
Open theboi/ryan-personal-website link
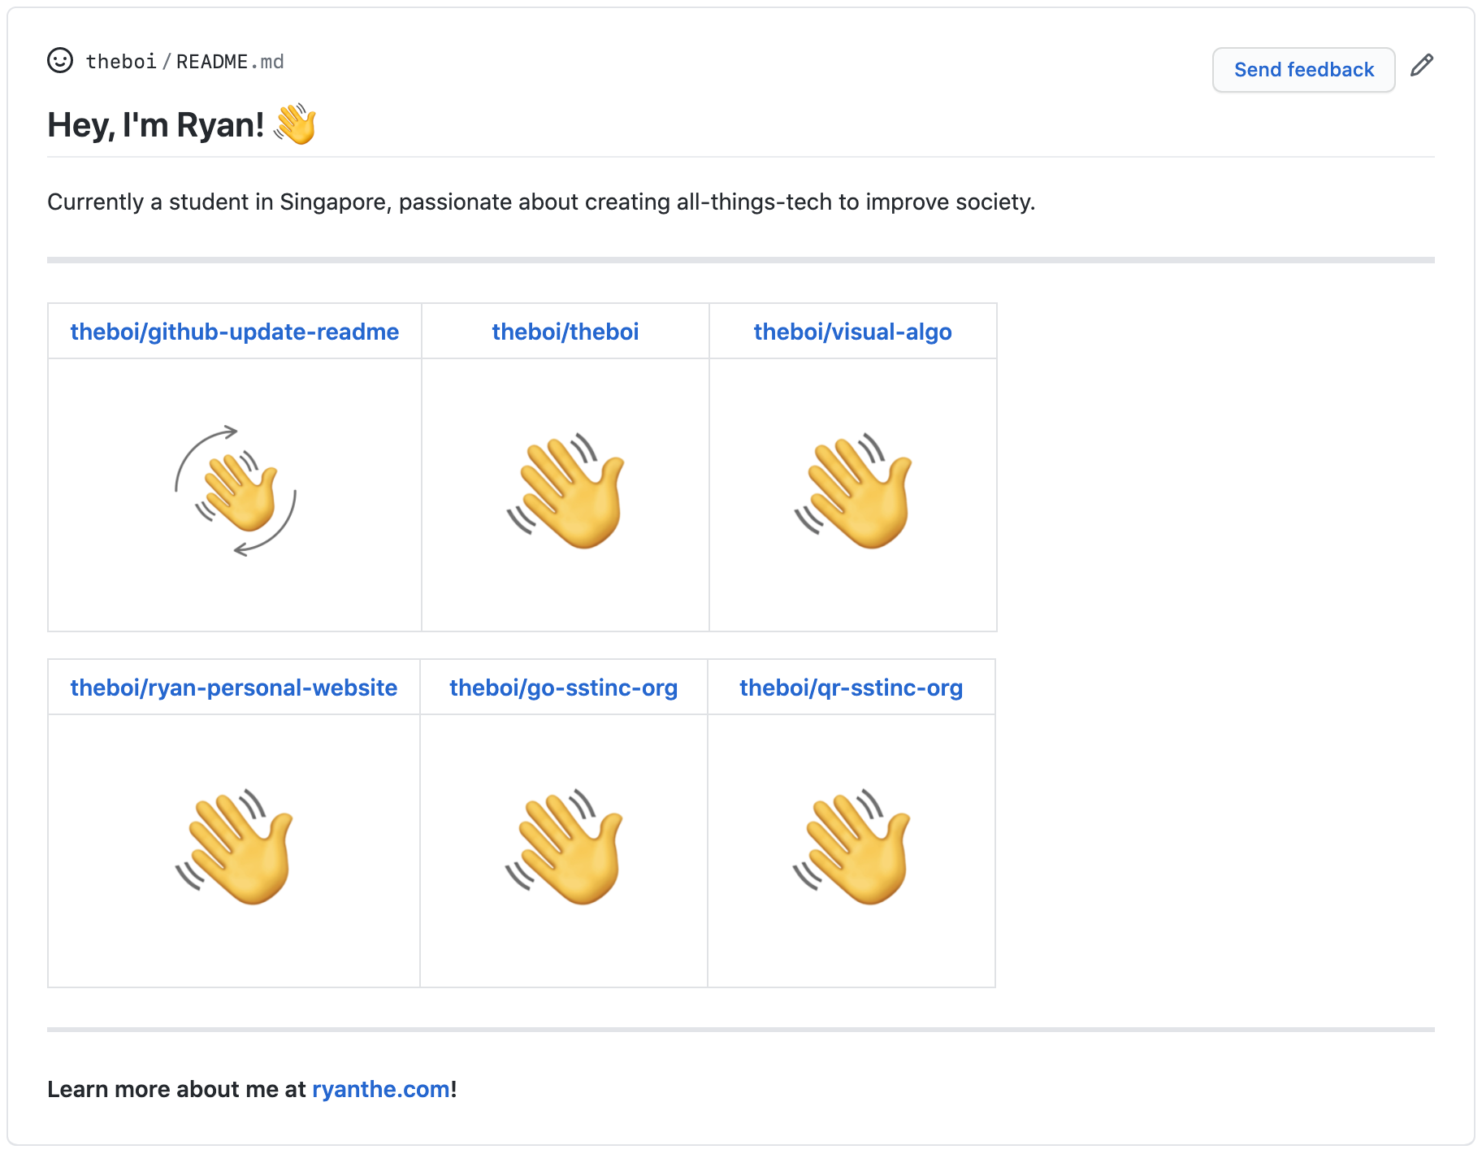click(234, 688)
